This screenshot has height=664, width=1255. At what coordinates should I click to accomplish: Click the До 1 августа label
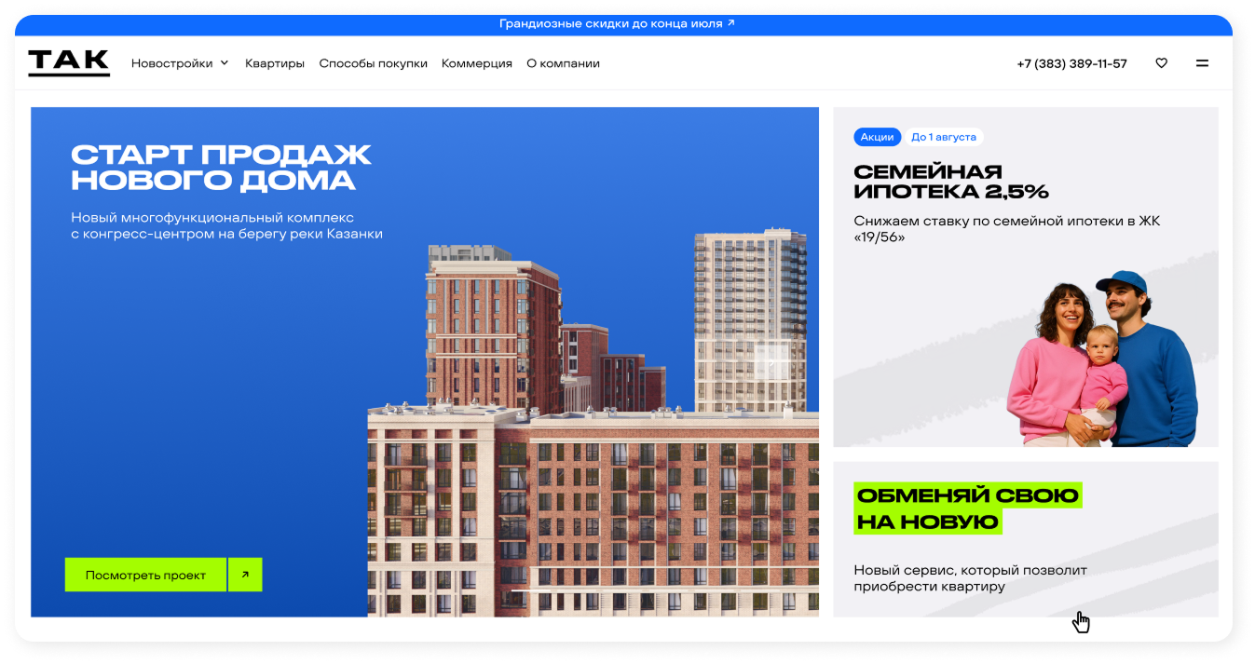point(943,137)
